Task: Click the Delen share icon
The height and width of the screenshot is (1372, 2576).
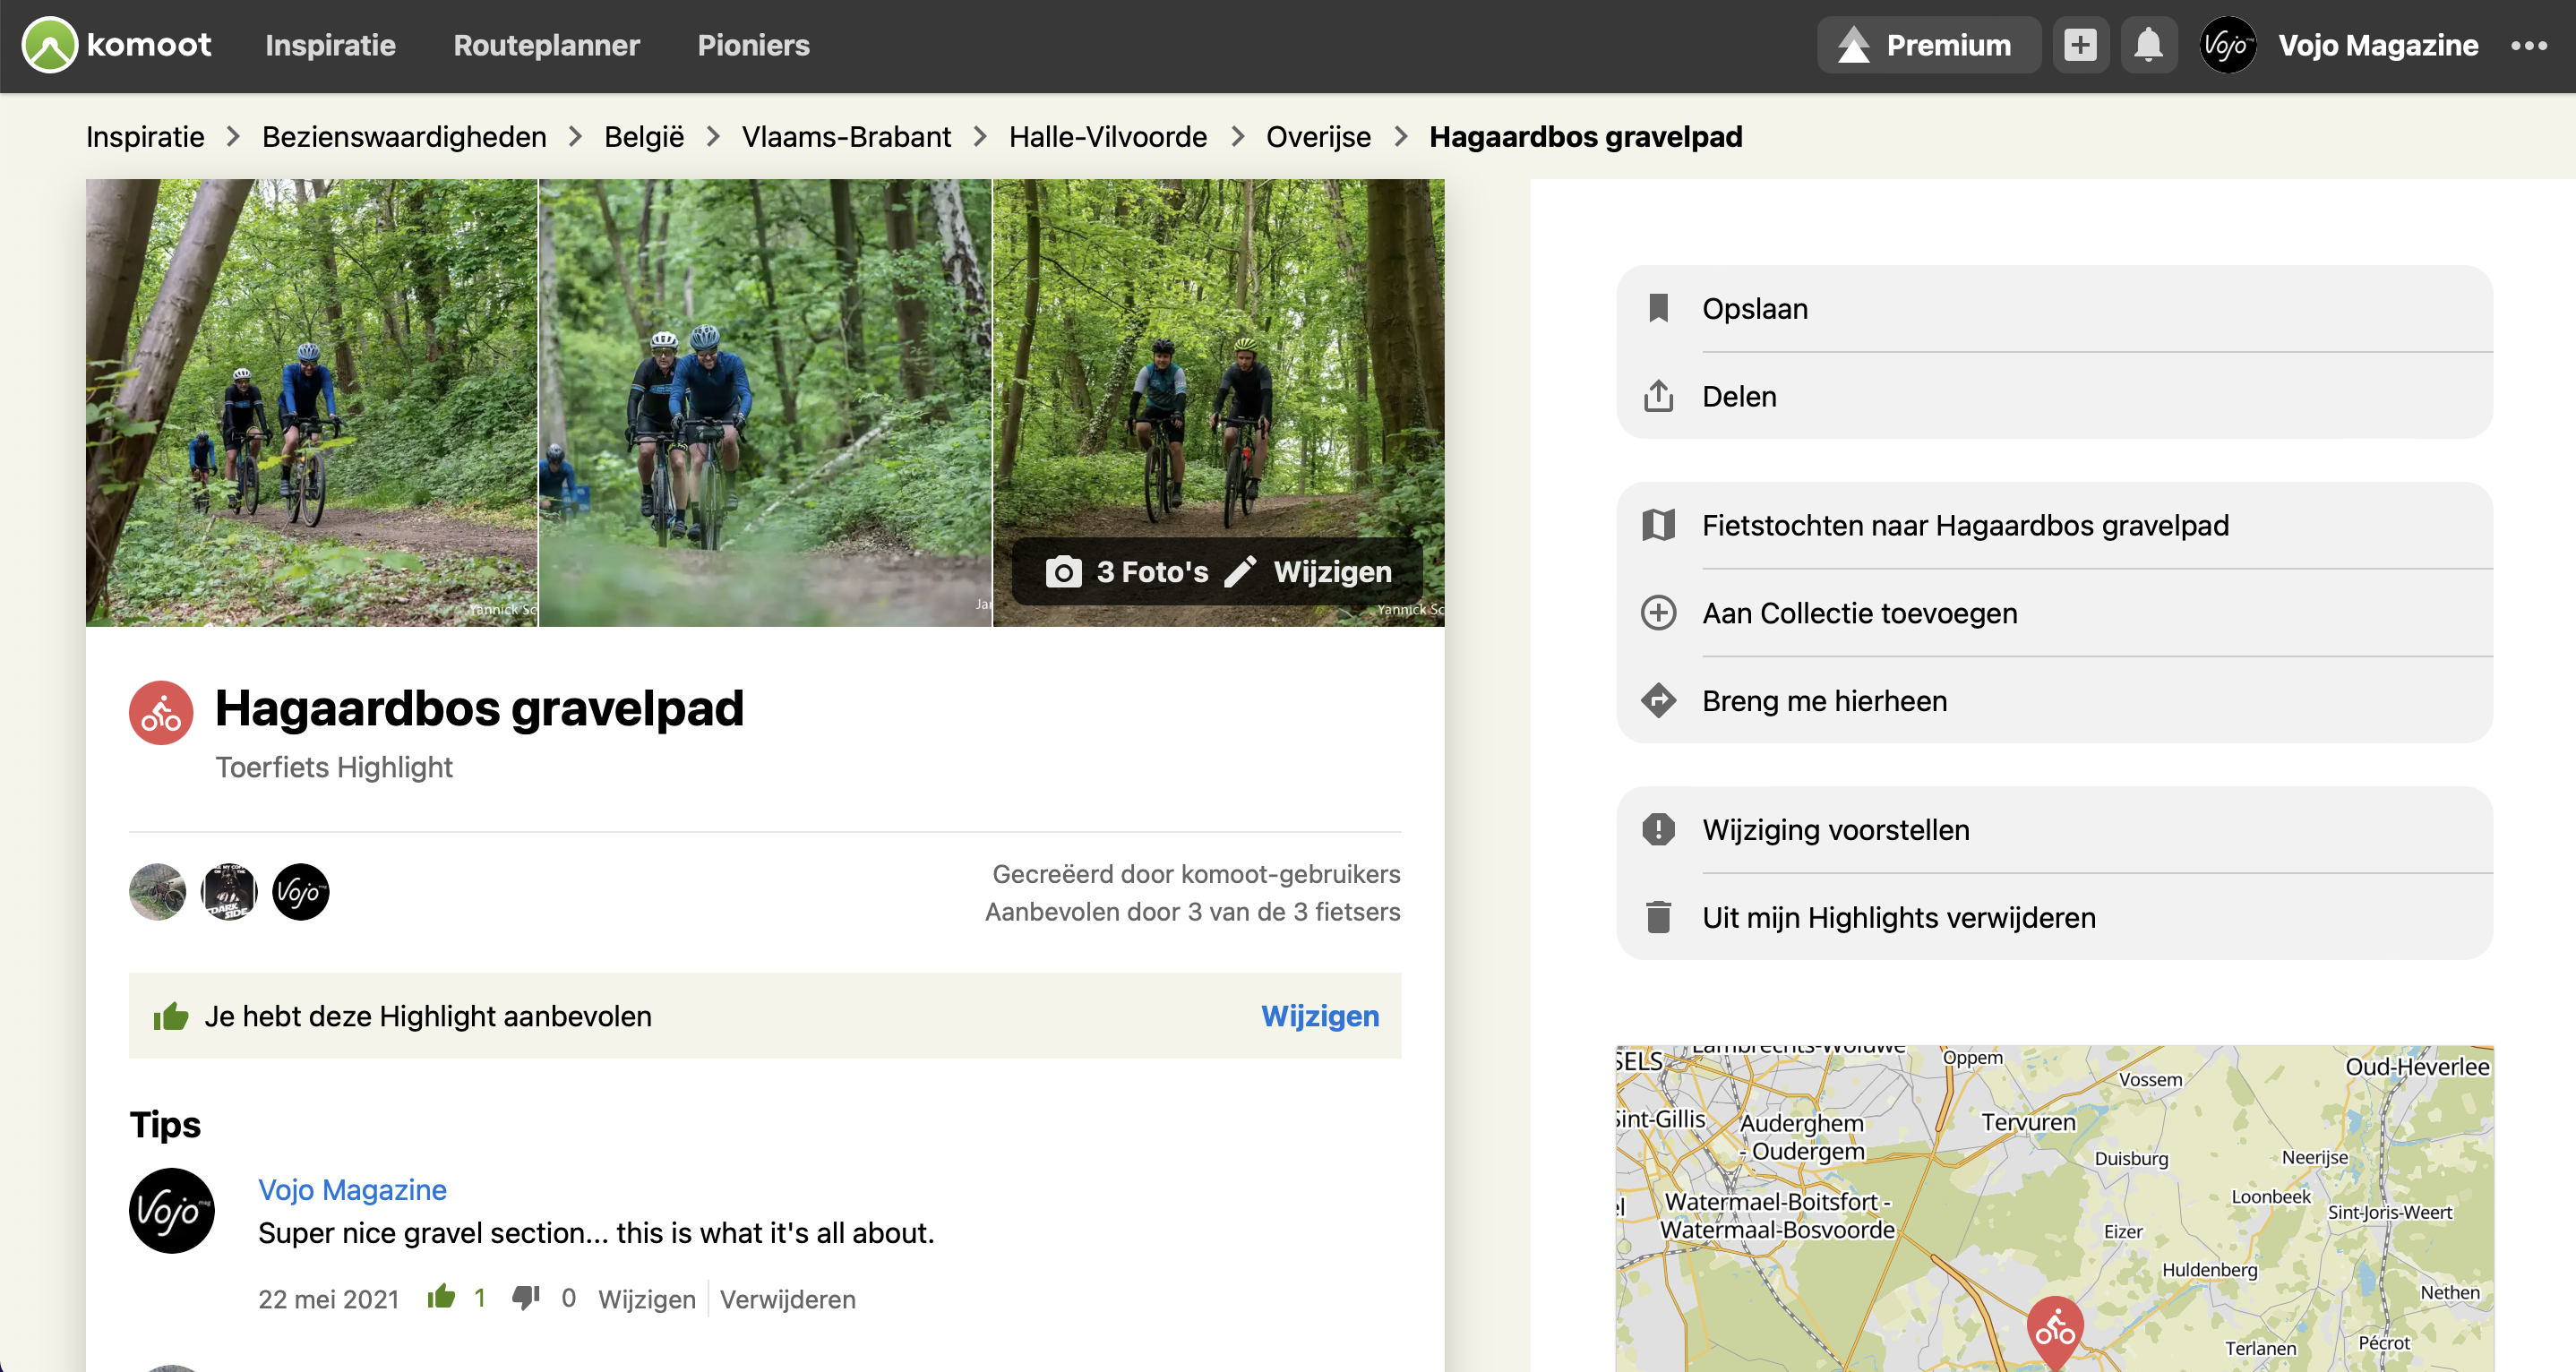Action: click(x=1658, y=396)
